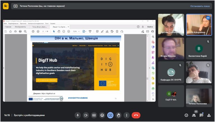Delete page with trash icon
This screenshot has height=122, width=215.
(117, 31)
